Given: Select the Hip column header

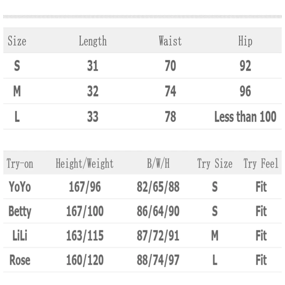Looking at the screenshot, I should click(x=245, y=41).
